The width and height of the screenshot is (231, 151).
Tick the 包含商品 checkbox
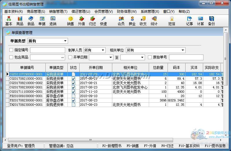click(11, 57)
